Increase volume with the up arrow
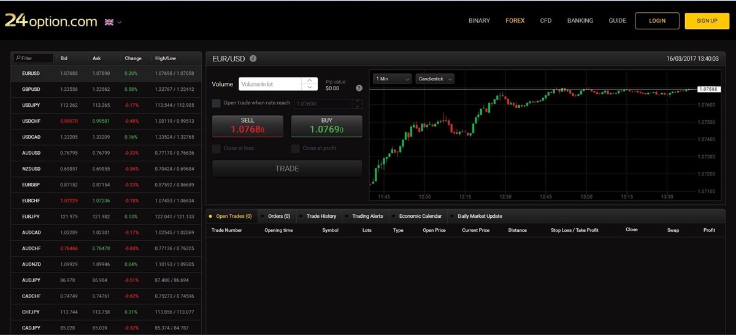This screenshot has height=335, width=736. [x=310, y=80]
